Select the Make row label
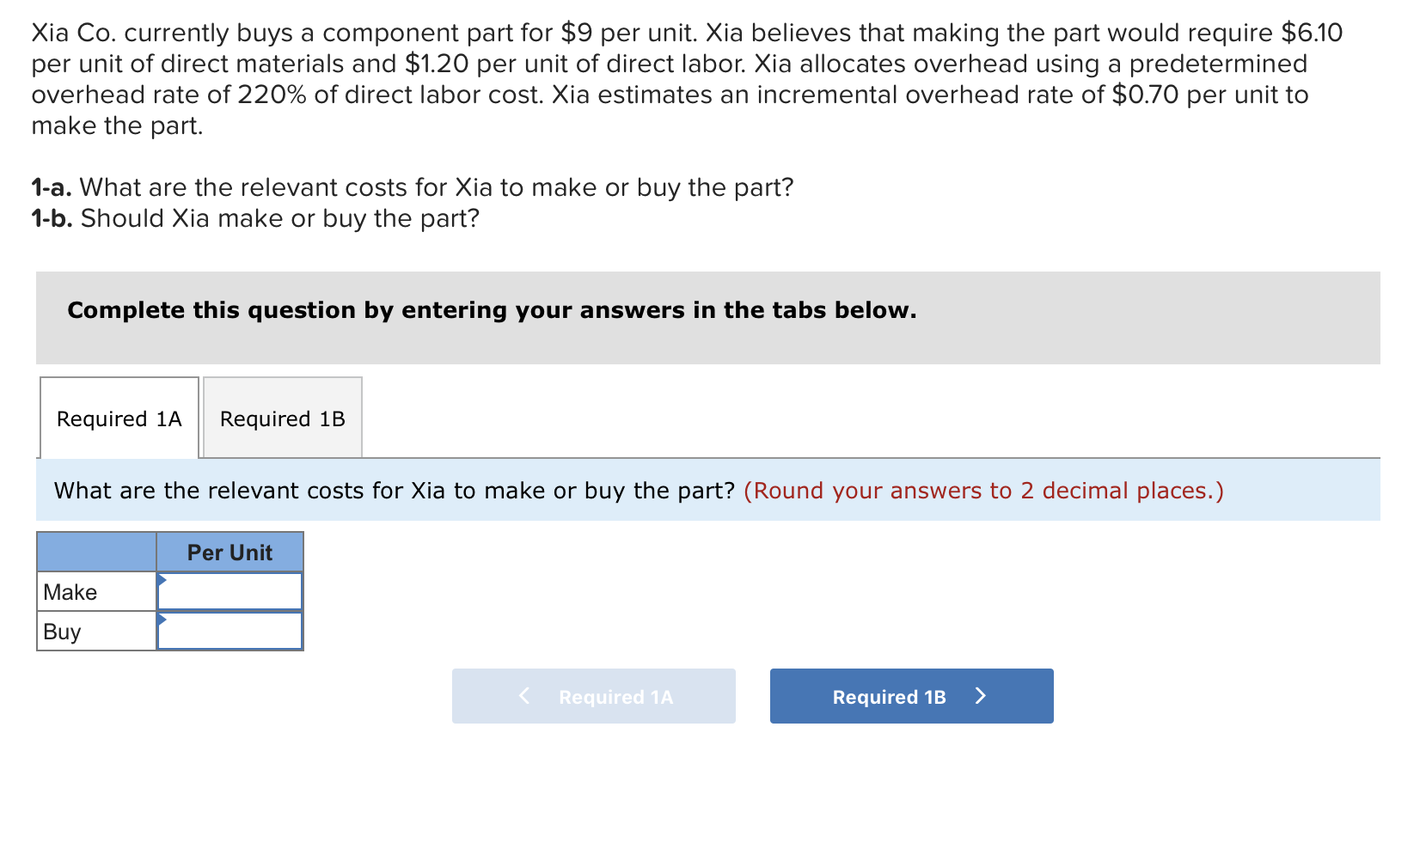1420x849 pixels. point(69,591)
